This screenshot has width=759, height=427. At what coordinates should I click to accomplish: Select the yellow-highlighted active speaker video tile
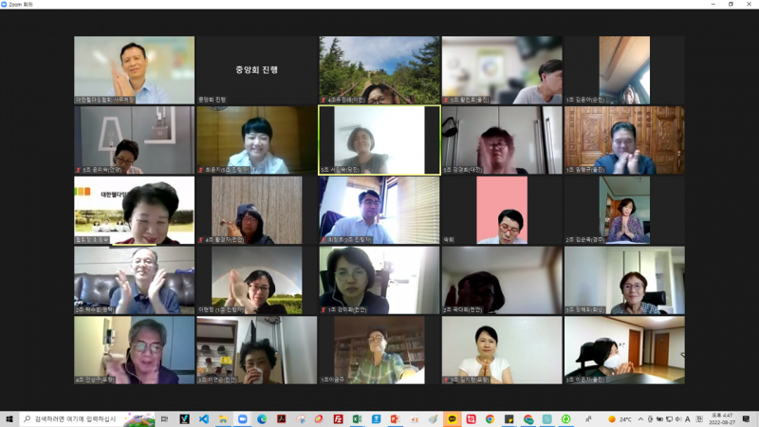(379, 139)
